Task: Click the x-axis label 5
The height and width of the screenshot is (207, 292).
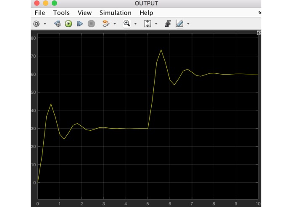Action: (147, 204)
